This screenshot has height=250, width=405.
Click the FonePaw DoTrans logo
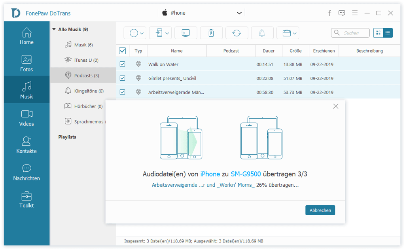point(16,13)
